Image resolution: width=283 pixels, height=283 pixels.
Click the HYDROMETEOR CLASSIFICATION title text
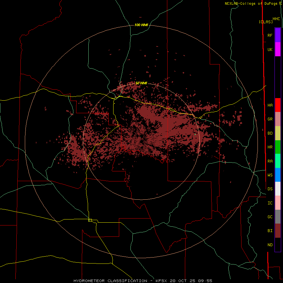(110, 281)
